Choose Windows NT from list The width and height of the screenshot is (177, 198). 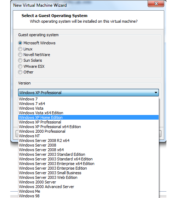pos(88,136)
